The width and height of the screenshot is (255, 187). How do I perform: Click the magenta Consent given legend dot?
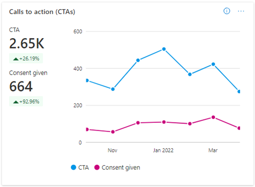coord(97,167)
